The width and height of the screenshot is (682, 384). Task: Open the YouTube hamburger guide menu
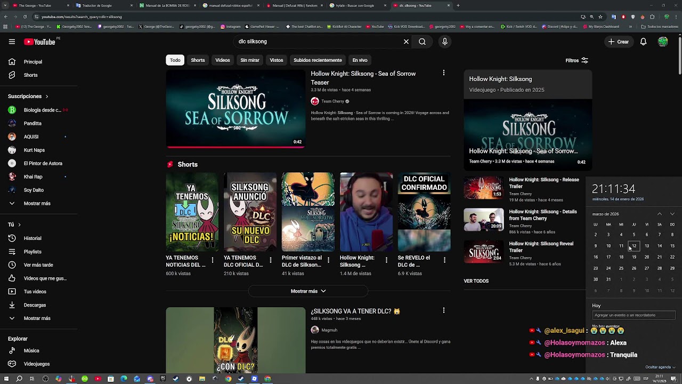[x=12, y=42]
